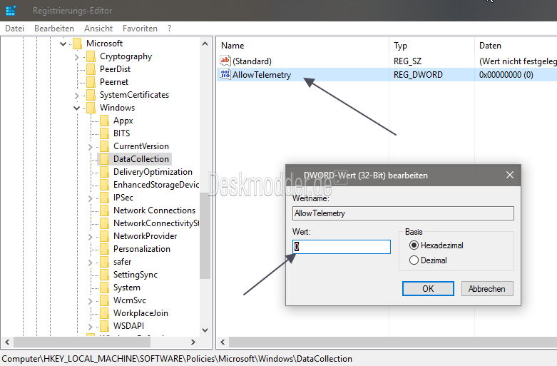Expand the safer tree node
Viewport: 557px width, 366px height.
pos(91,263)
